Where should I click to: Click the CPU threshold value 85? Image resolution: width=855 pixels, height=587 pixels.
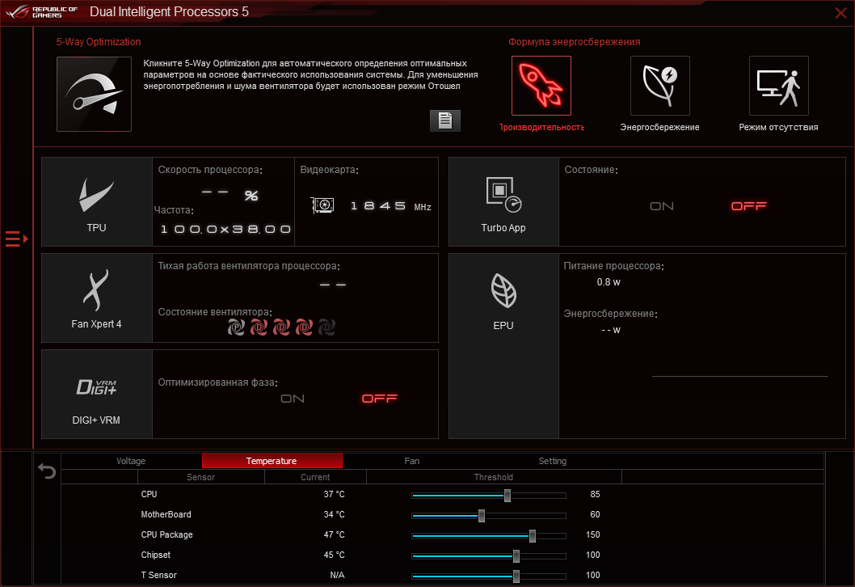[595, 494]
